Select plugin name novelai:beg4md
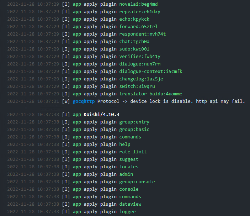This screenshot has width=250, height=216. tap(138, 4)
